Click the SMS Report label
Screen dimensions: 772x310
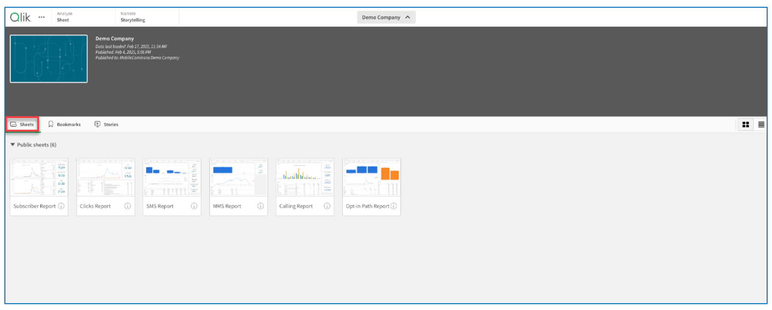(160, 206)
